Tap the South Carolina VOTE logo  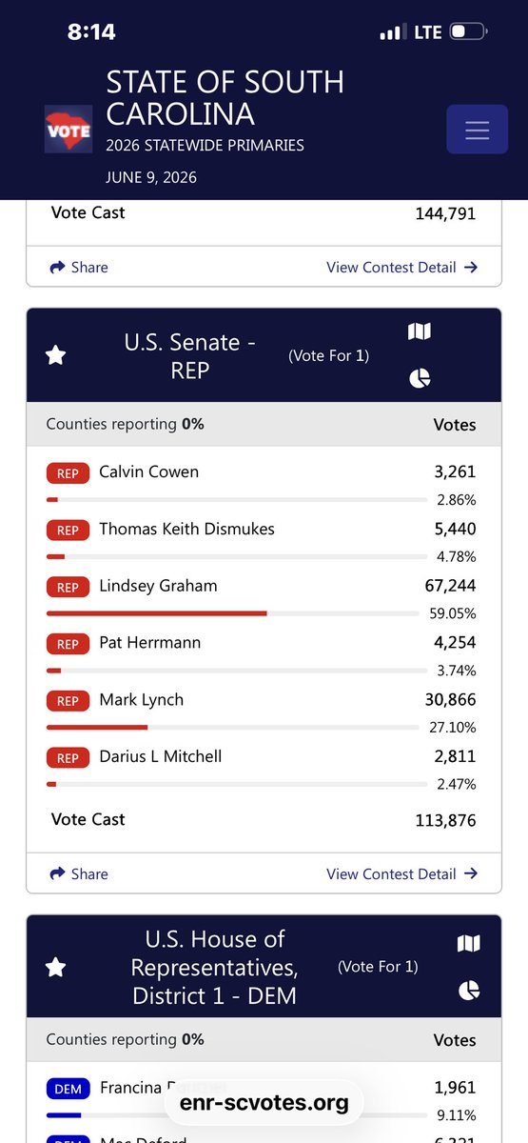coord(68,130)
